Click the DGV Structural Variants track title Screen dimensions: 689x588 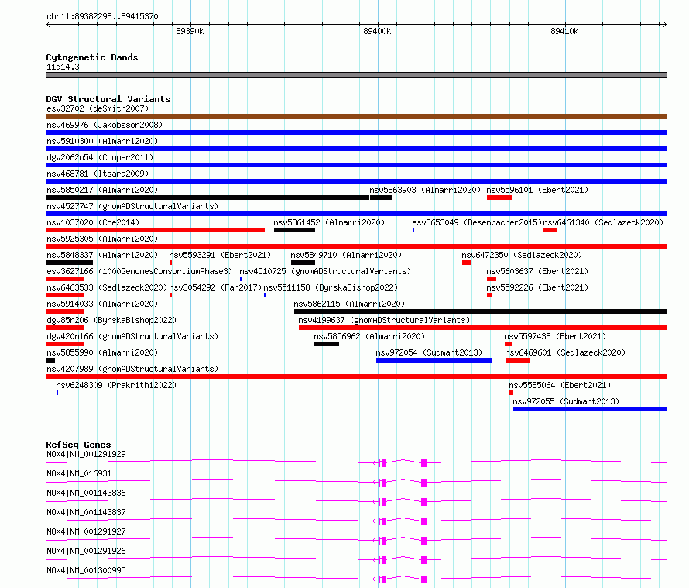click(x=108, y=99)
